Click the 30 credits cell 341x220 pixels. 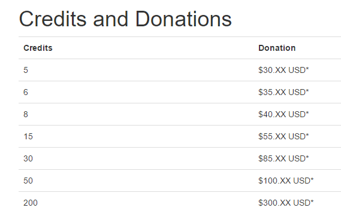point(28,158)
